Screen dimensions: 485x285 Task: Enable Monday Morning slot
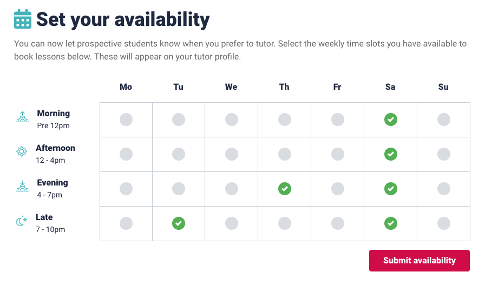(126, 120)
